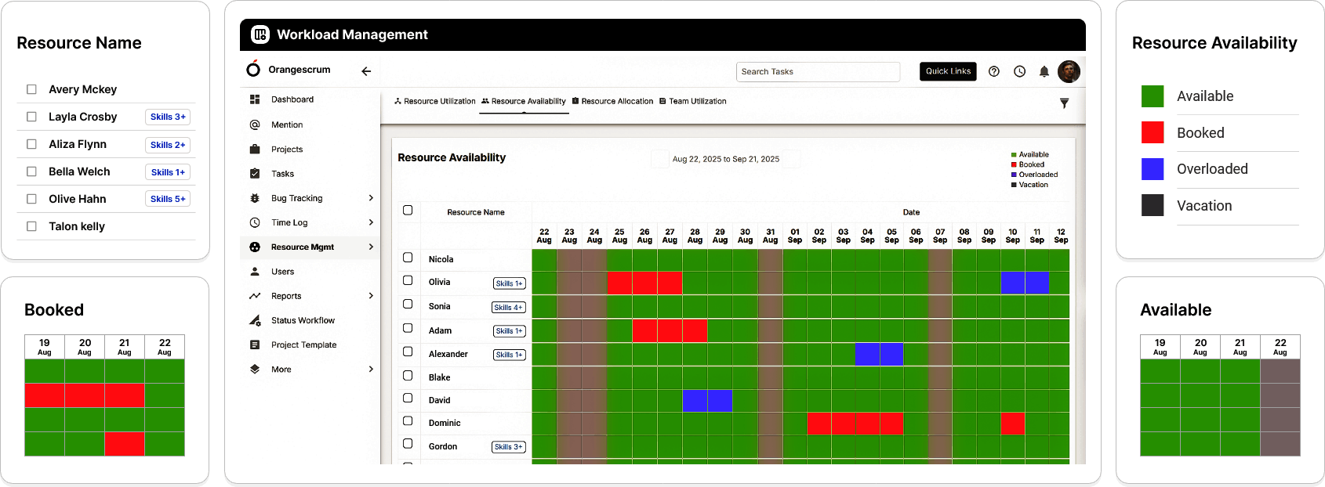The width and height of the screenshot is (1325, 487).
Task: Expand the Bug Tracking submenu
Action: pos(371,198)
